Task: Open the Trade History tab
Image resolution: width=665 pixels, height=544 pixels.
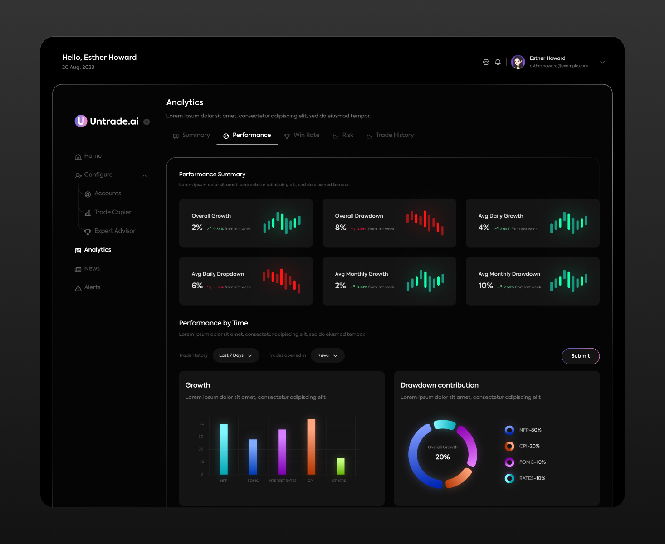Action: (x=390, y=135)
